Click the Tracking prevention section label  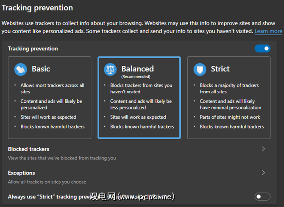coord(33,49)
